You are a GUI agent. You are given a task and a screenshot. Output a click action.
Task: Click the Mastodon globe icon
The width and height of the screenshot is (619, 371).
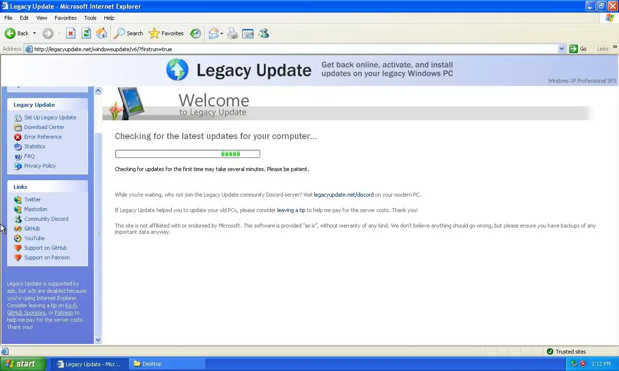point(18,209)
